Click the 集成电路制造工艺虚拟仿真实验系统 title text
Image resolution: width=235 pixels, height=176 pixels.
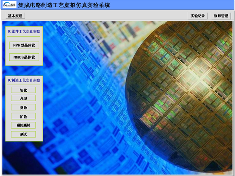coord(64,5)
